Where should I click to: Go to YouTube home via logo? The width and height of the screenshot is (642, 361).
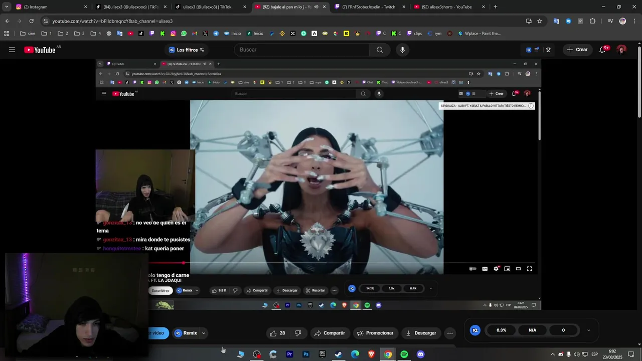point(40,50)
